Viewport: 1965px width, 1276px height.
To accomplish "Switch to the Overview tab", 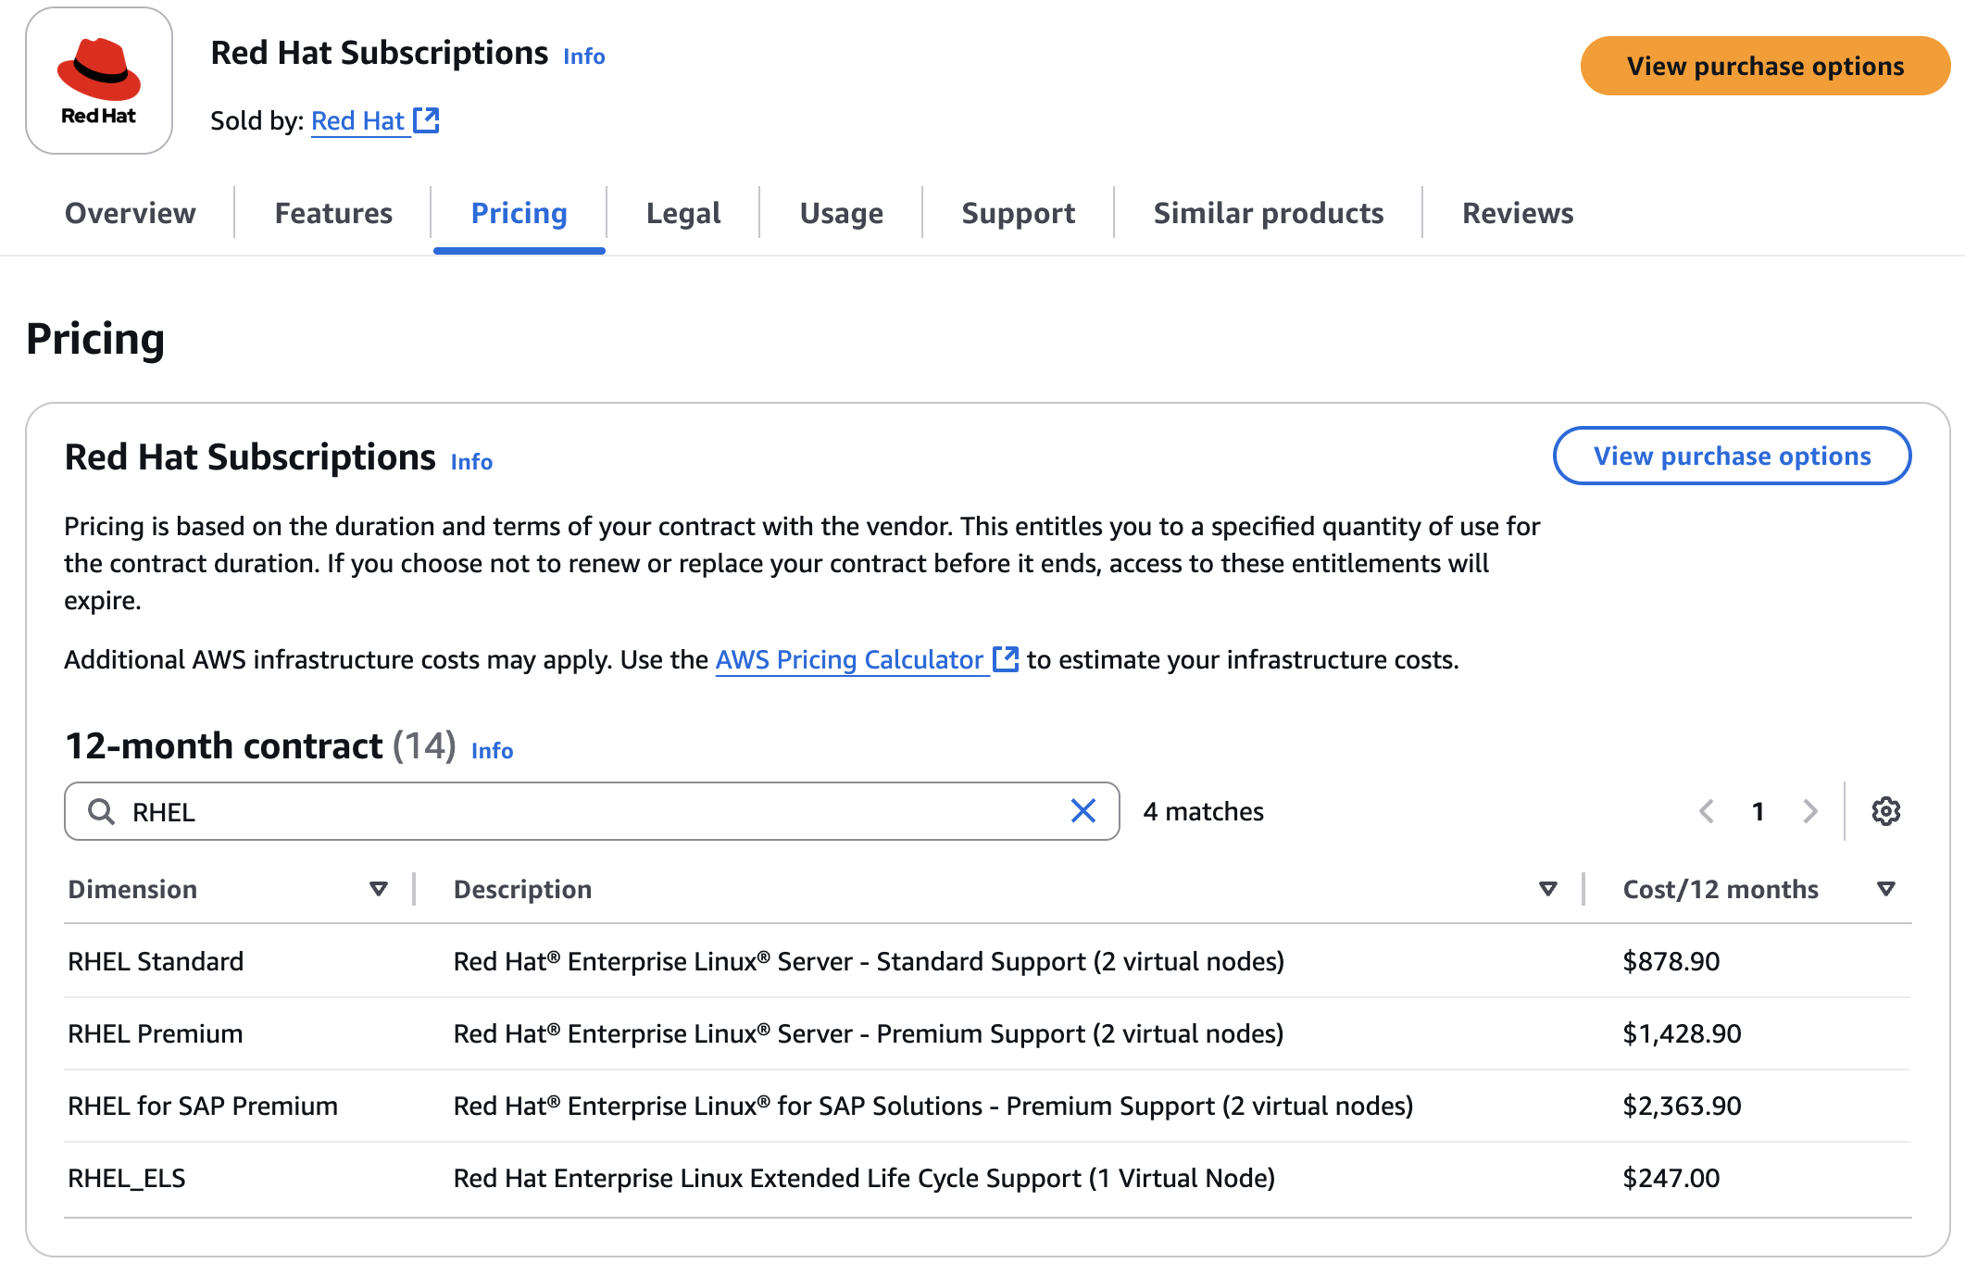I will tap(131, 213).
